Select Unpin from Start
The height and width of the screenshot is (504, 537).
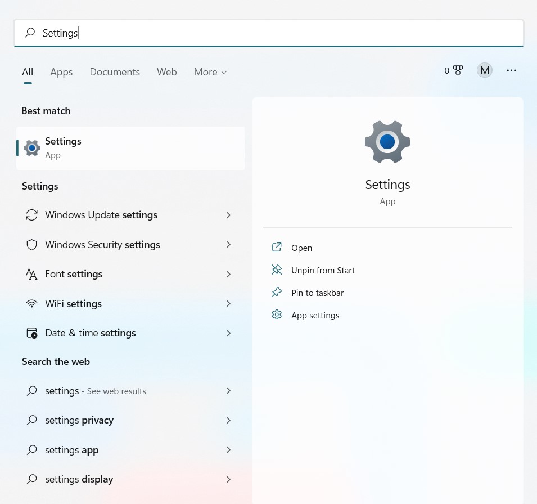tap(323, 270)
